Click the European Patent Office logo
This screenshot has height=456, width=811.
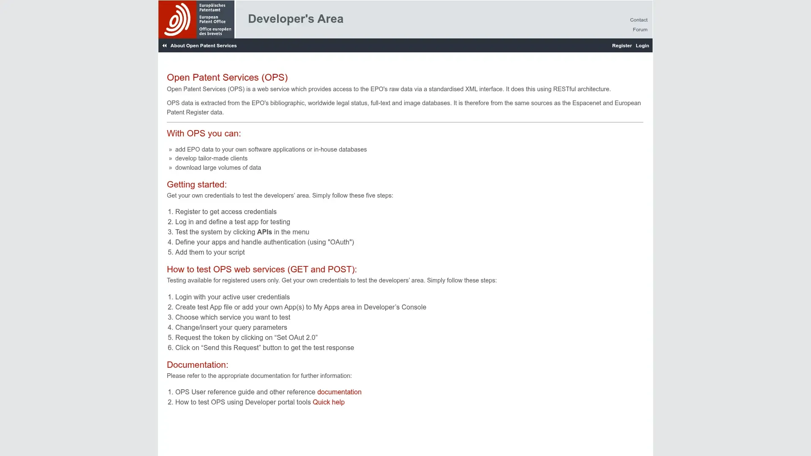pyautogui.click(x=196, y=19)
